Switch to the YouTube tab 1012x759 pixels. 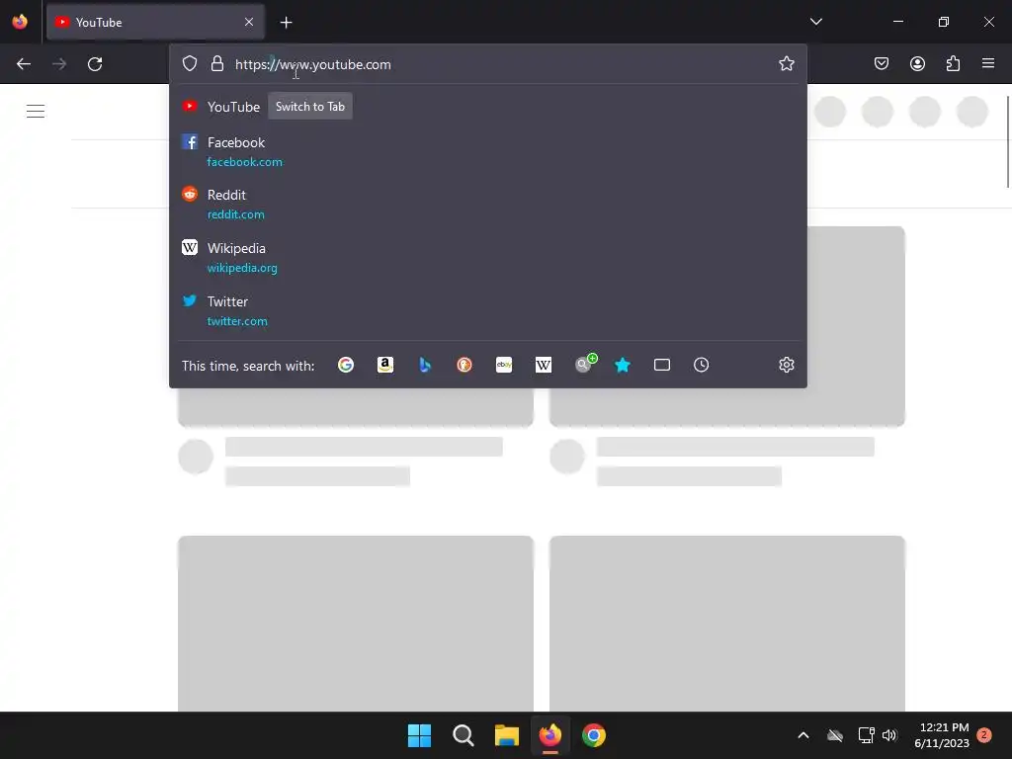(155, 22)
